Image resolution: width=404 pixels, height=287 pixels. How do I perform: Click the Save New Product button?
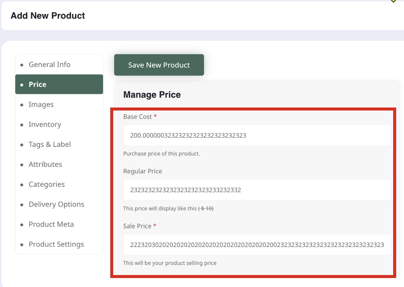point(159,65)
